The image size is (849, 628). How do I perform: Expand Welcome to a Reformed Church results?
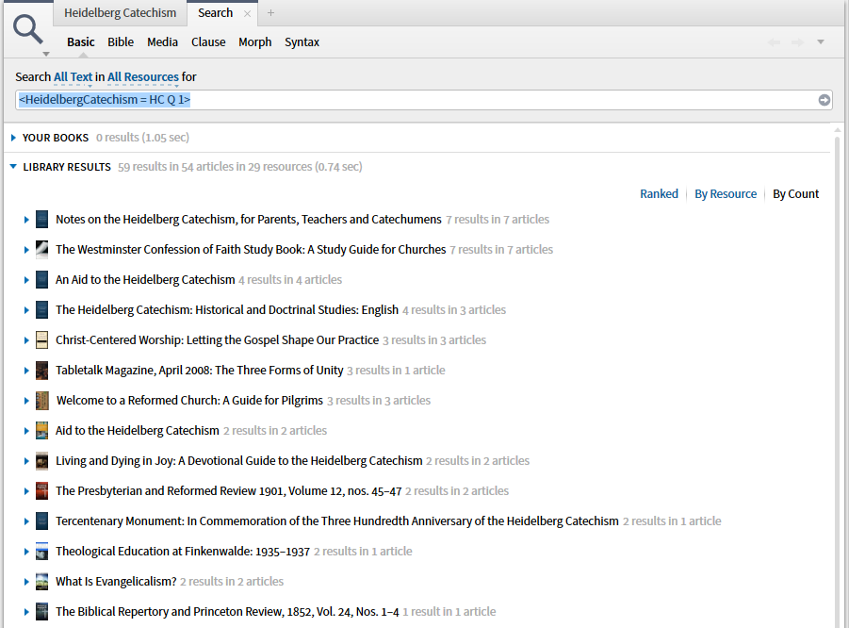(x=26, y=401)
